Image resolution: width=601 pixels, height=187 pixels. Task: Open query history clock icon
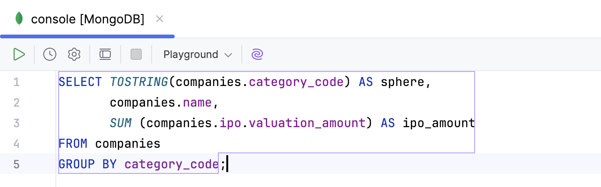coord(50,54)
